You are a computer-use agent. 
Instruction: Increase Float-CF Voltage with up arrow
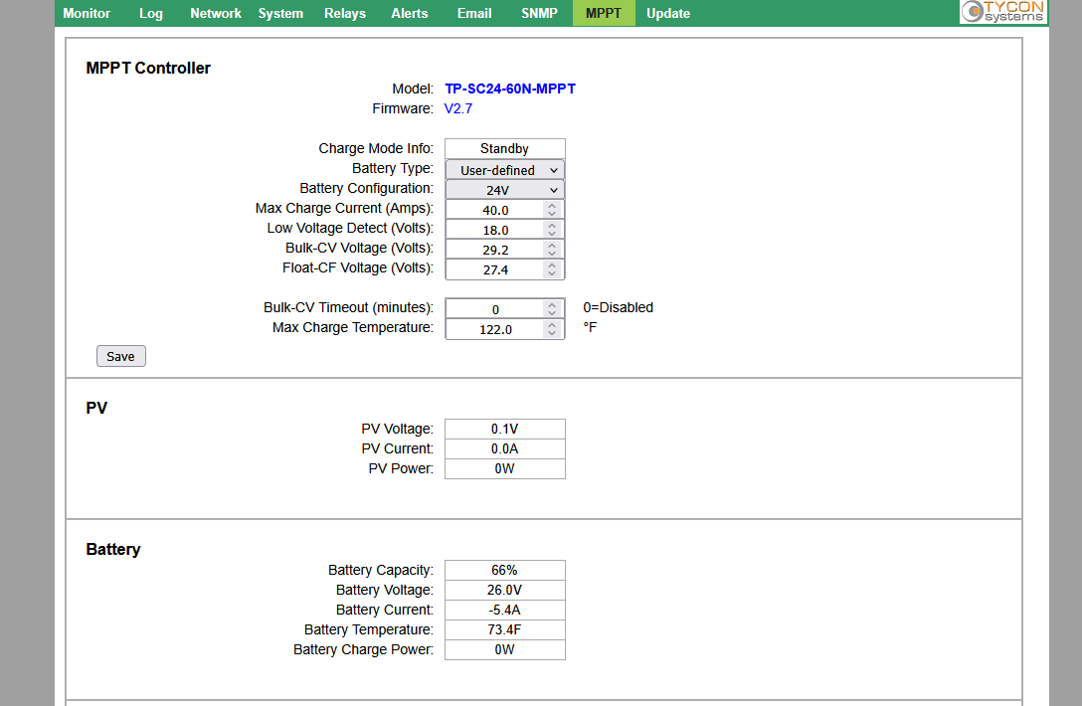552,265
